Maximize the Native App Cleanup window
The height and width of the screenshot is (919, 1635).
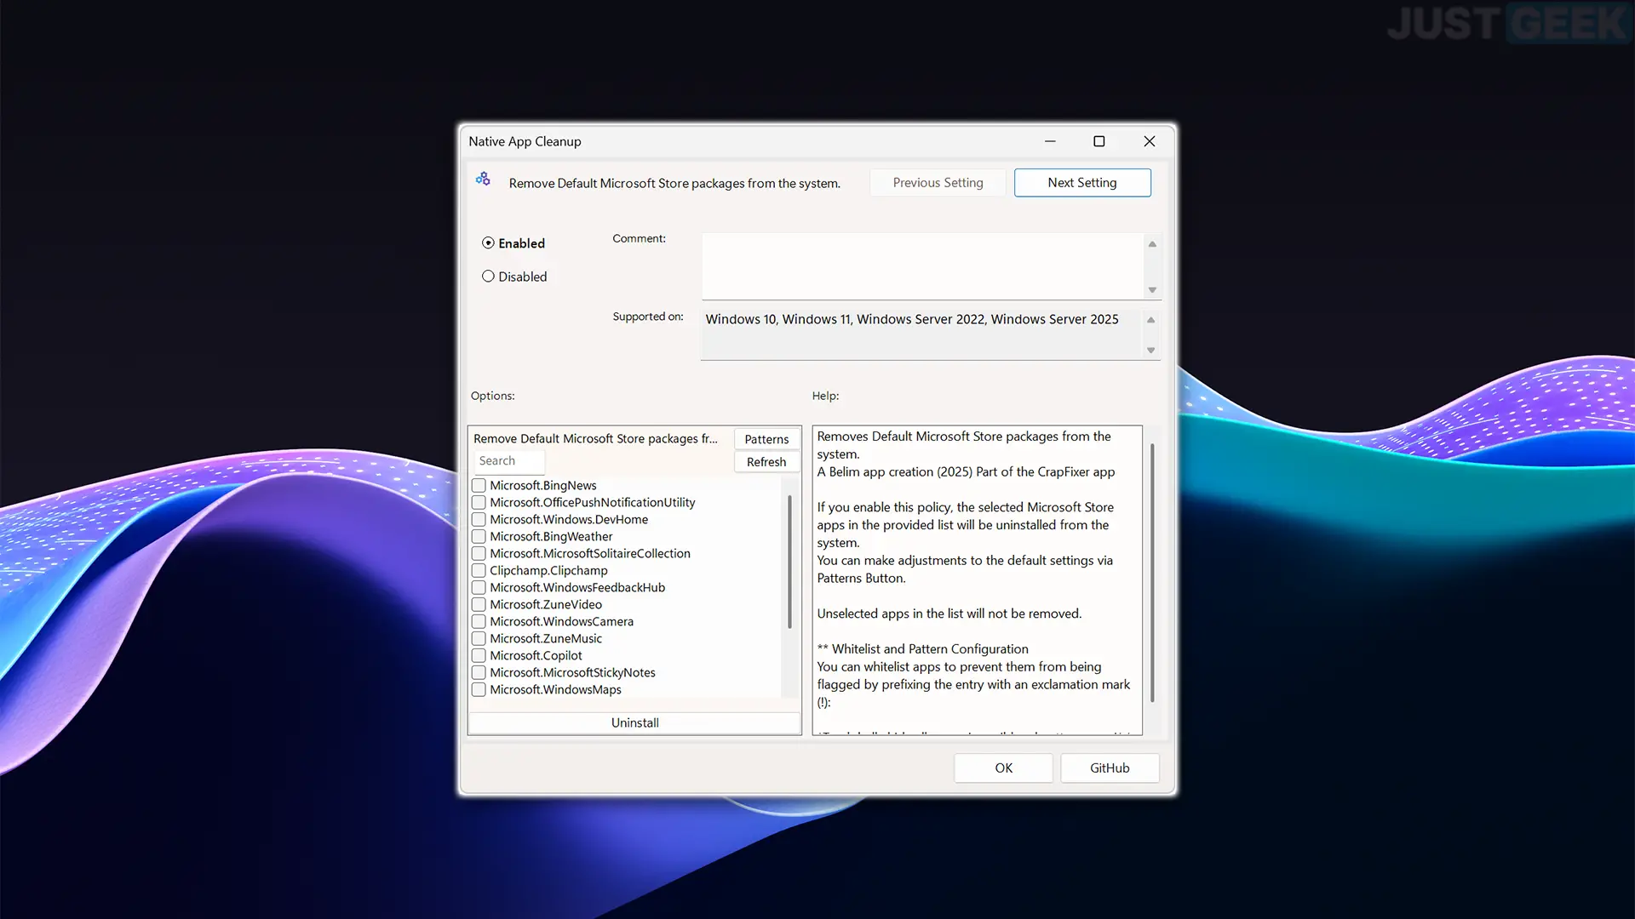click(x=1099, y=141)
